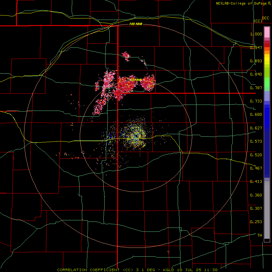Select the 0.573 scale value
272x272 pixels.
pyautogui.click(x=256, y=141)
